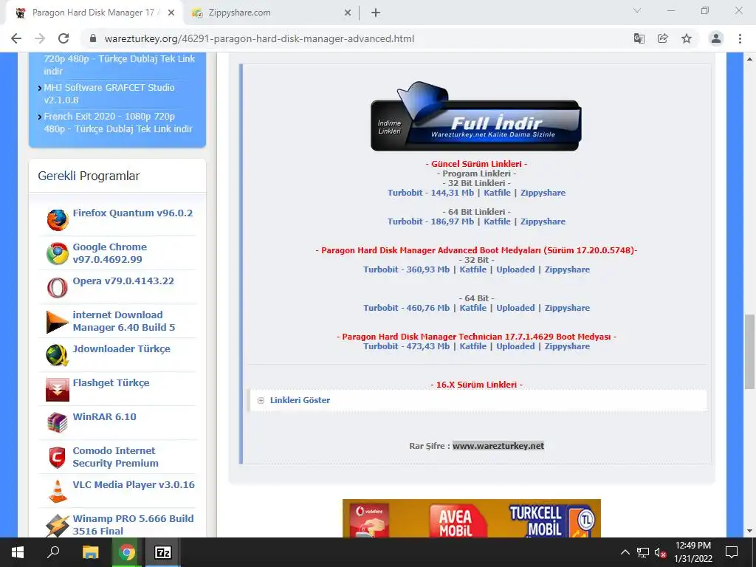
Task: Expand Linkleri Göster plus toggle
Action: point(261,400)
